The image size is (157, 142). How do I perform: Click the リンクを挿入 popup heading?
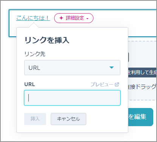pyautogui.click(x=47, y=40)
